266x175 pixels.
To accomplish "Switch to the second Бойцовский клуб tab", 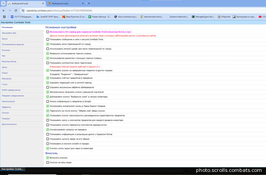I will point(66,4).
